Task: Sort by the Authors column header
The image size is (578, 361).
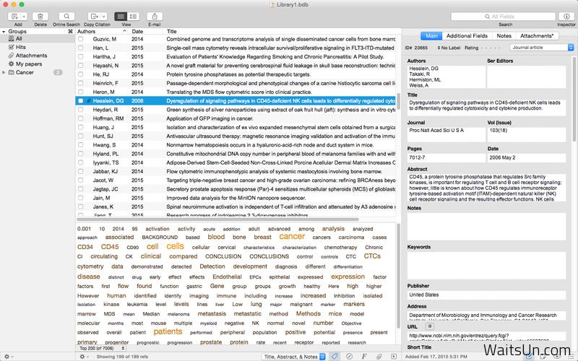Action: pyautogui.click(x=102, y=31)
